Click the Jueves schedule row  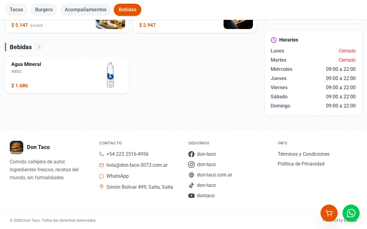313,78
